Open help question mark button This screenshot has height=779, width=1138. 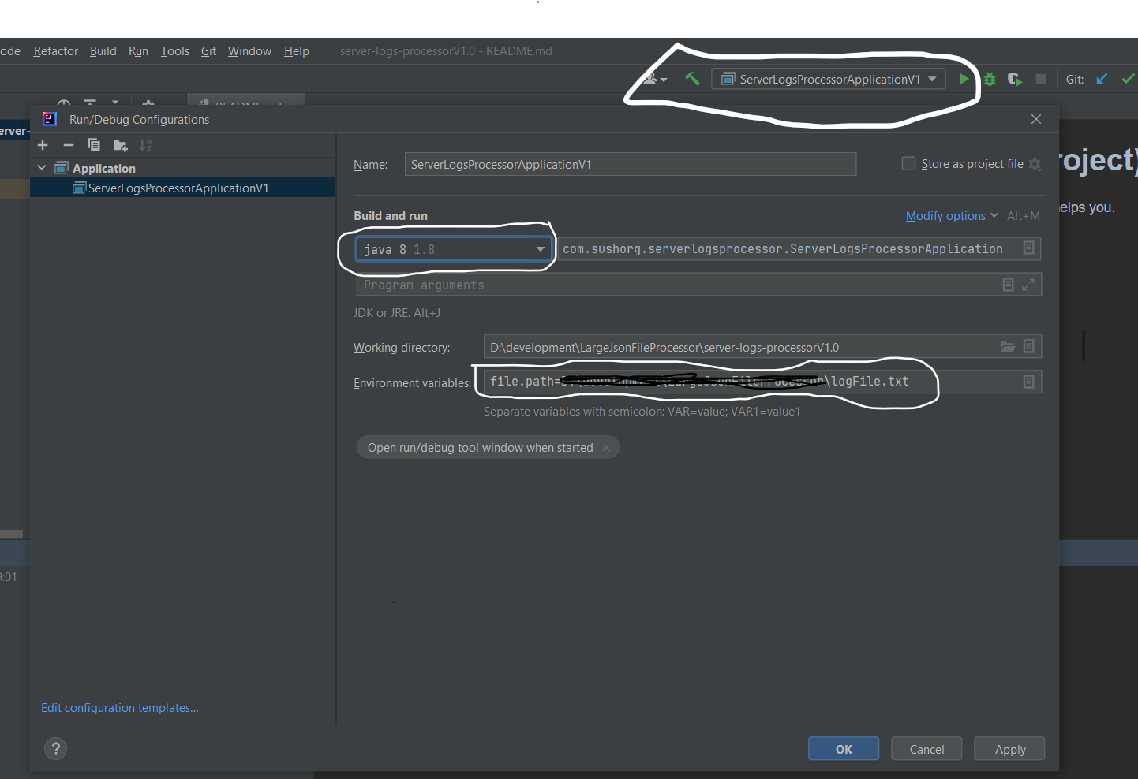pos(55,749)
